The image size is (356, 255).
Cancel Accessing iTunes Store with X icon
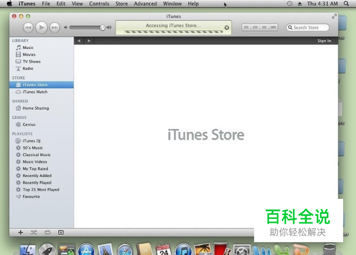[x=226, y=27]
